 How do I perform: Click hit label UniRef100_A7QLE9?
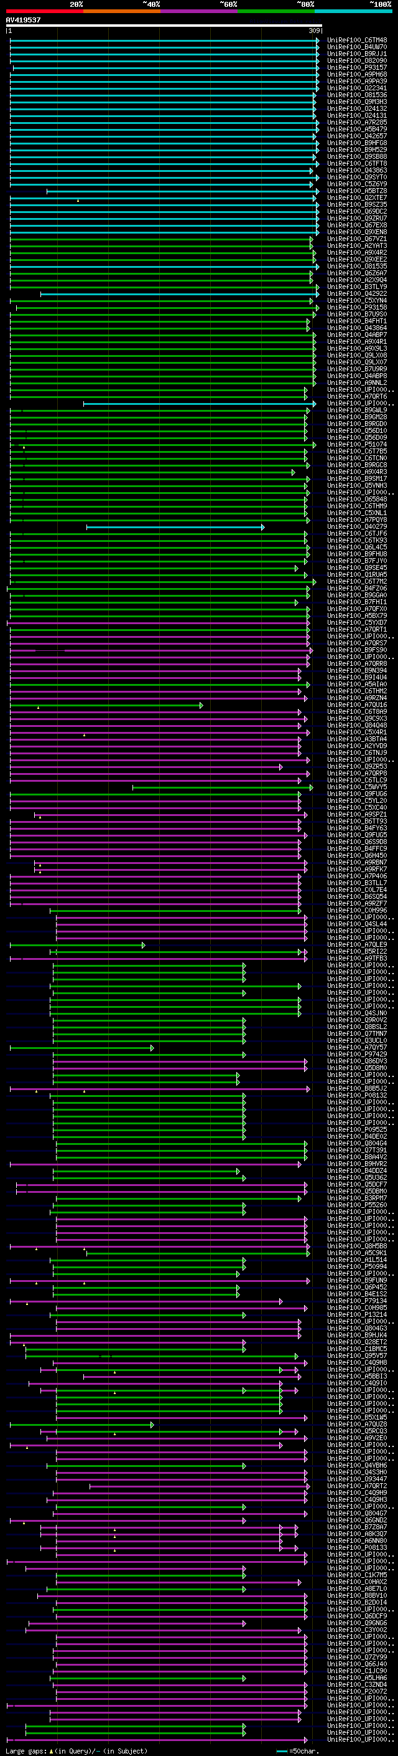coord(357,945)
